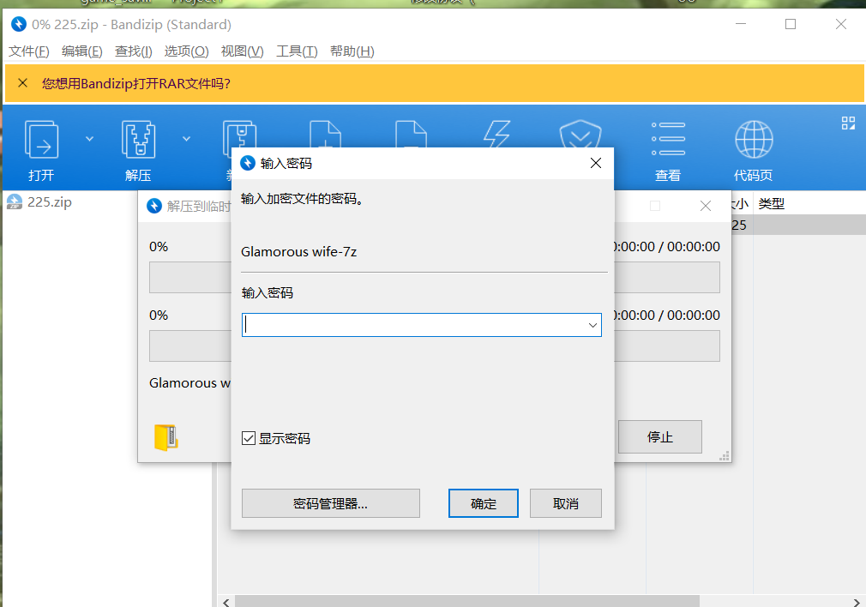
Task: Open the Edit menu
Action: pos(81,51)
